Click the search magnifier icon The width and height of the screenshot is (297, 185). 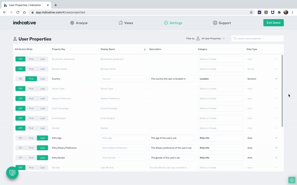235,38
